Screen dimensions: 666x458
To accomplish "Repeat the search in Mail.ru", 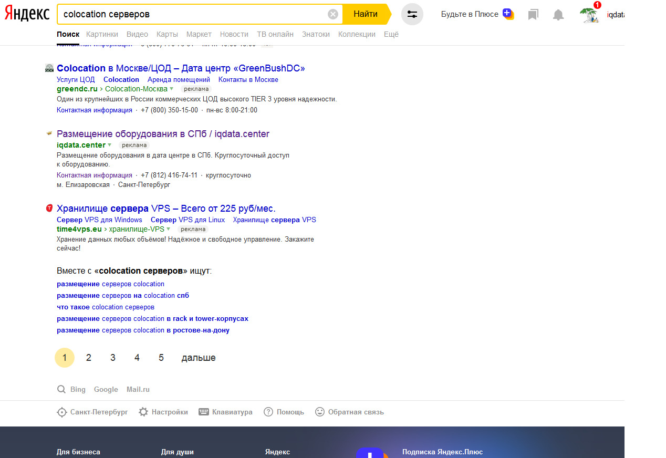I will point(138,390).
